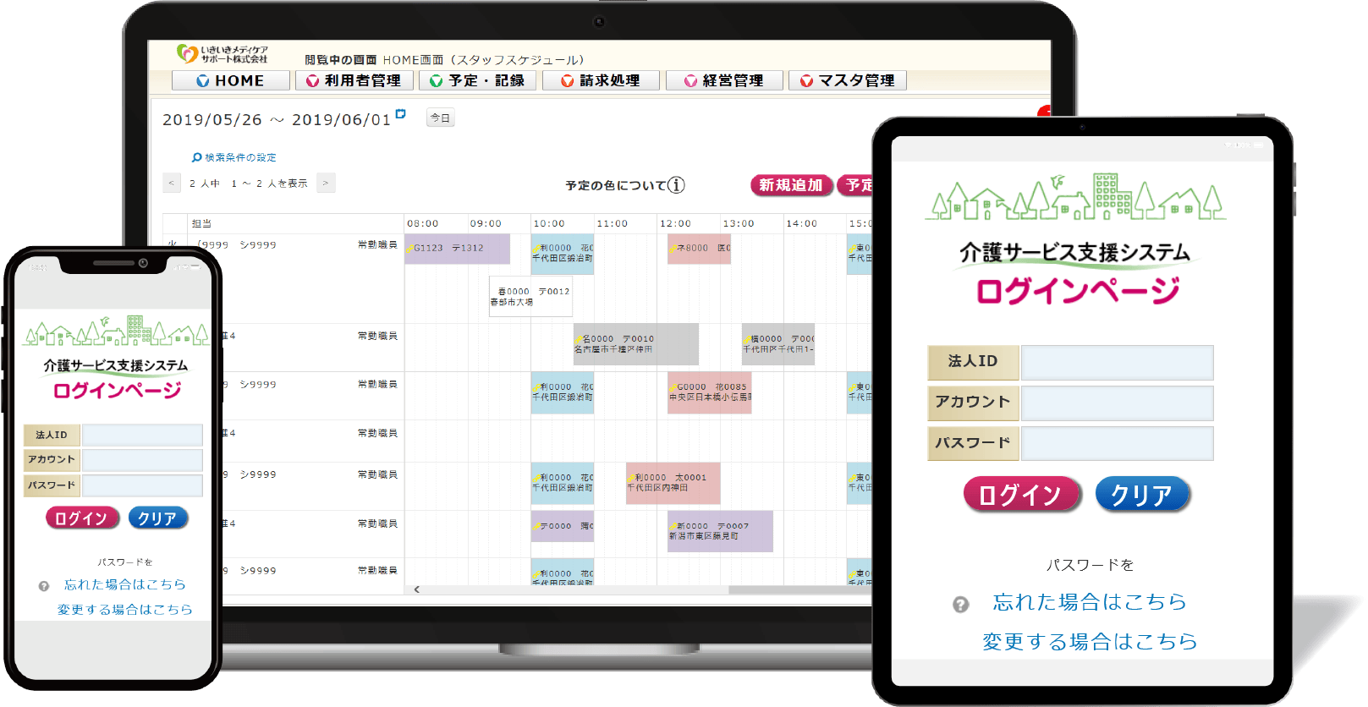The height and width of the screenshot is (707, 1368).
Task: Go to the previous staff page with <
Action: (172, 183)
